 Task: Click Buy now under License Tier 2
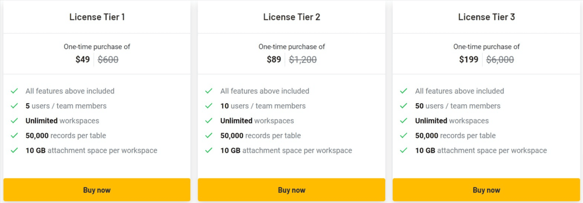(x=291, y=190)
